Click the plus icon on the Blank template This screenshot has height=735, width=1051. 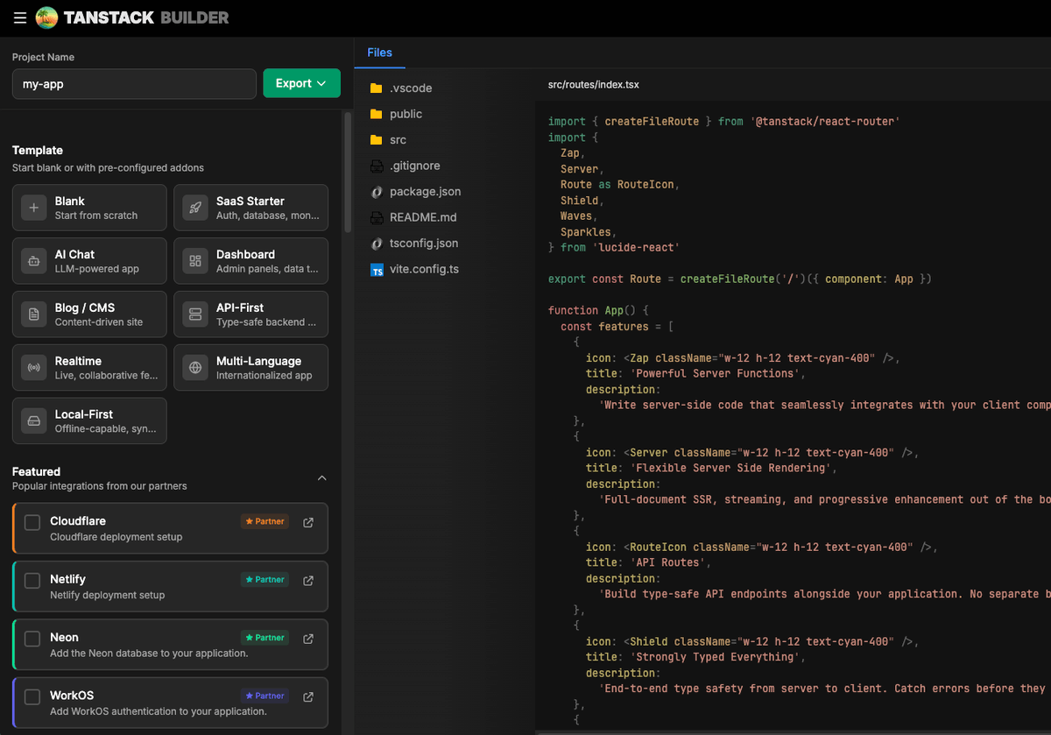click(x=33, y=208)
